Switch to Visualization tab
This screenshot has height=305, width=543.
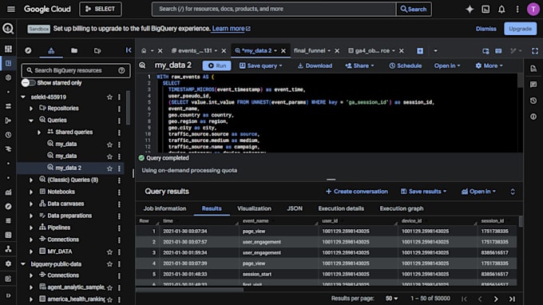pos(254,208)
